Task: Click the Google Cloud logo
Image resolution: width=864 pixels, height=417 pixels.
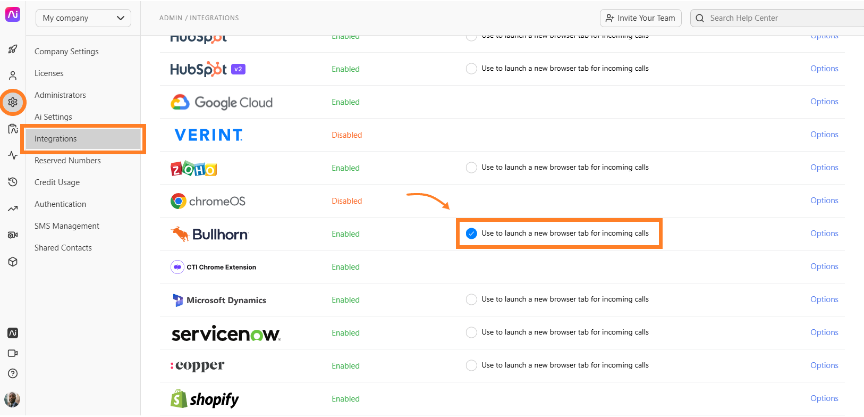Action: pos(222,102)
